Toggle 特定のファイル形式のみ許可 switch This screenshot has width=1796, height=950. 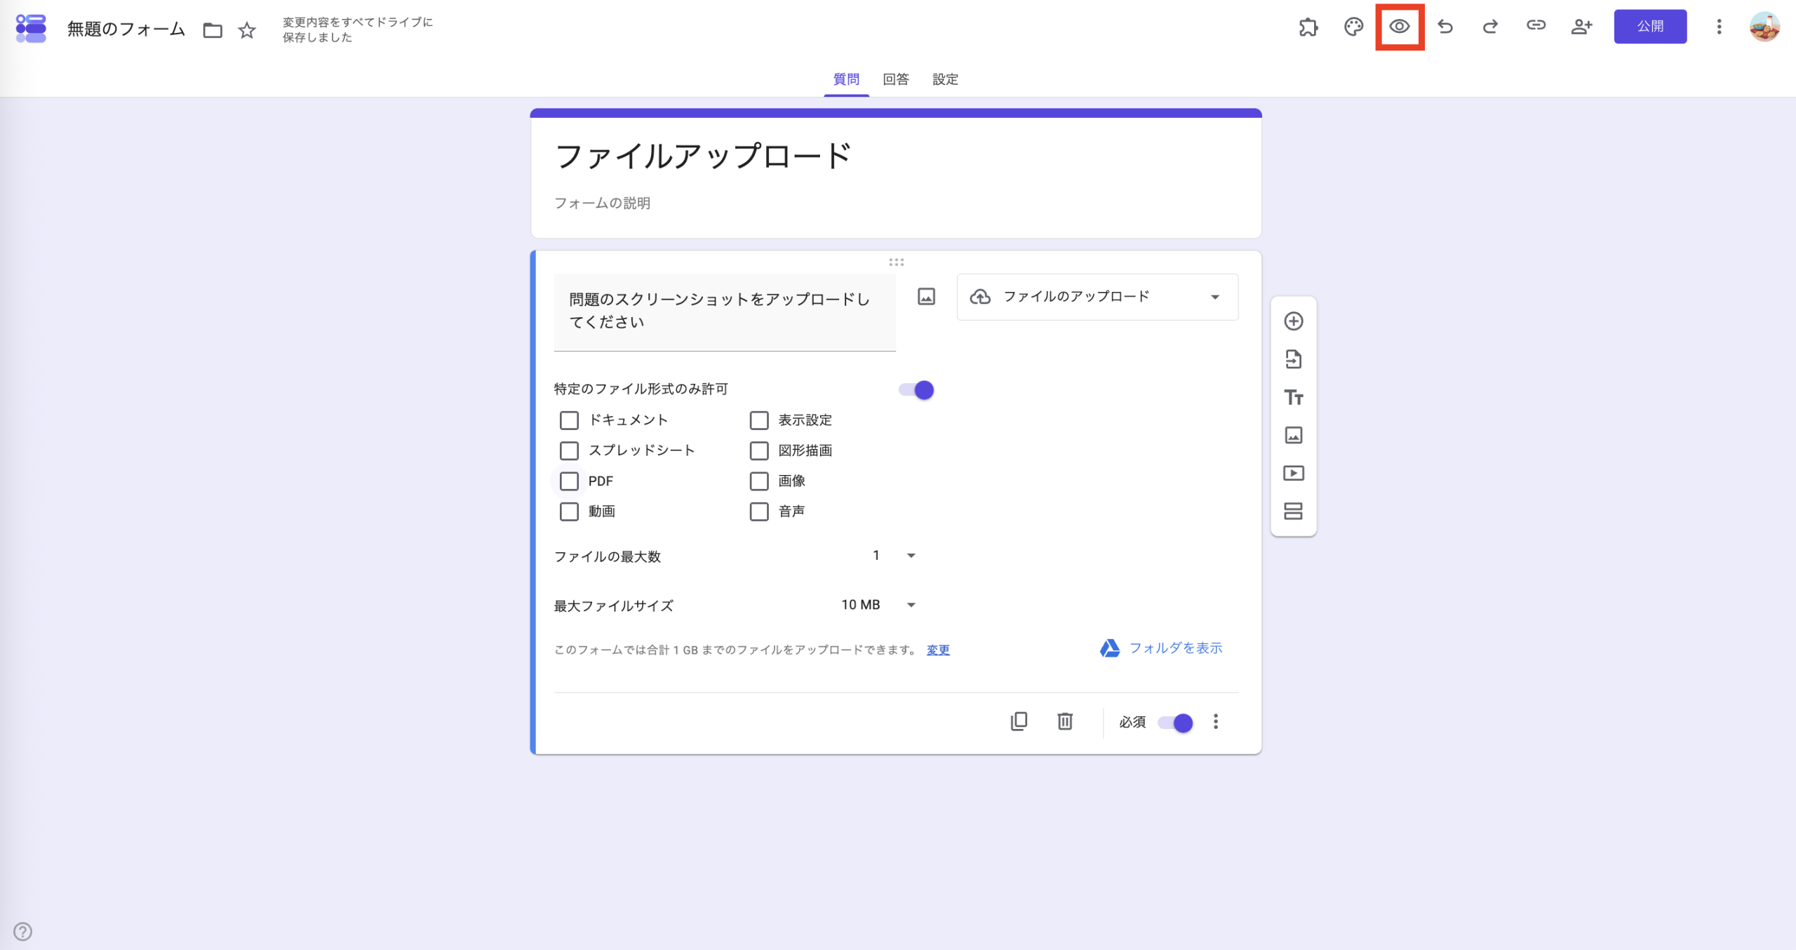click(x=916, y=390)
